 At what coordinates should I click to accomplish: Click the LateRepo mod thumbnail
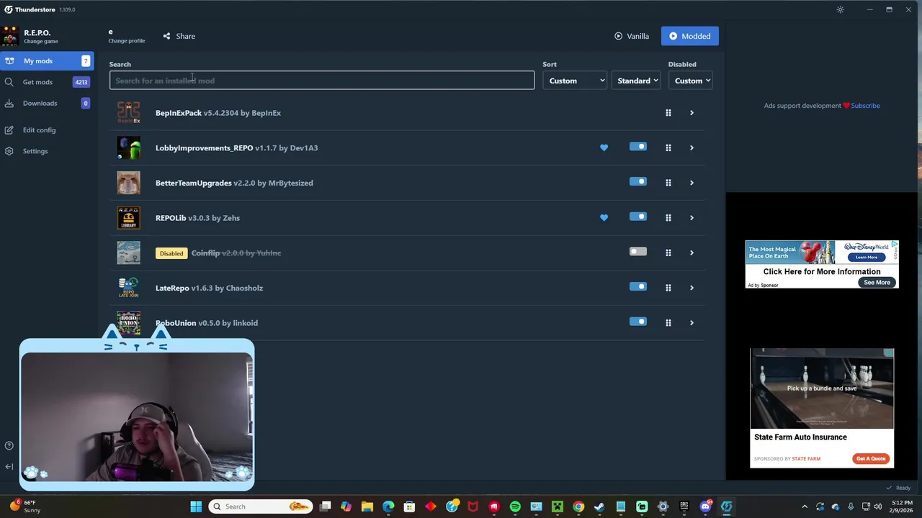(x=129, y=288)
